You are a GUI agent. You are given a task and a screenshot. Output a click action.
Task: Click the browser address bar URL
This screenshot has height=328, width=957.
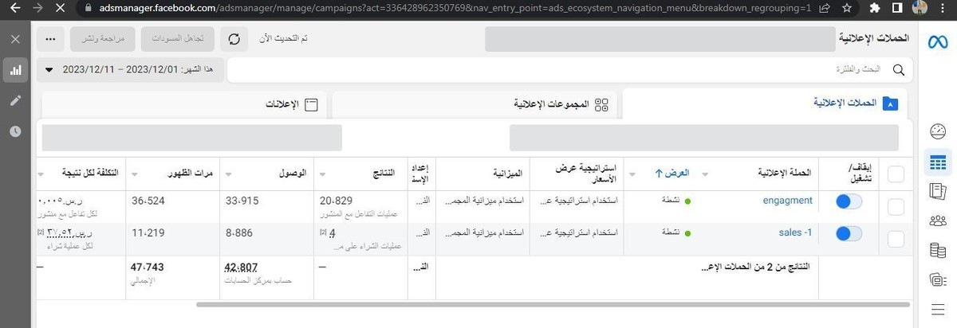[455, 8]
